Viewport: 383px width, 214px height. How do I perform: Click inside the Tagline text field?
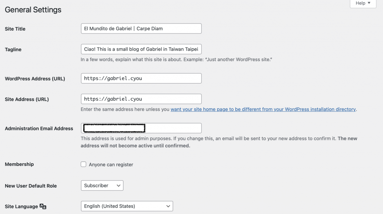141,49
